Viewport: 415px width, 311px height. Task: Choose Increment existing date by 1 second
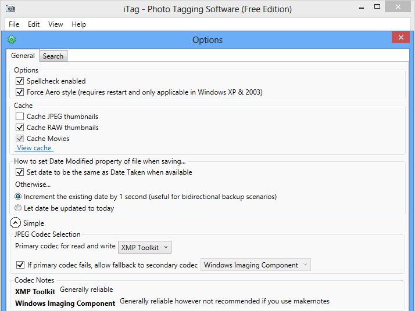[19, 197]
